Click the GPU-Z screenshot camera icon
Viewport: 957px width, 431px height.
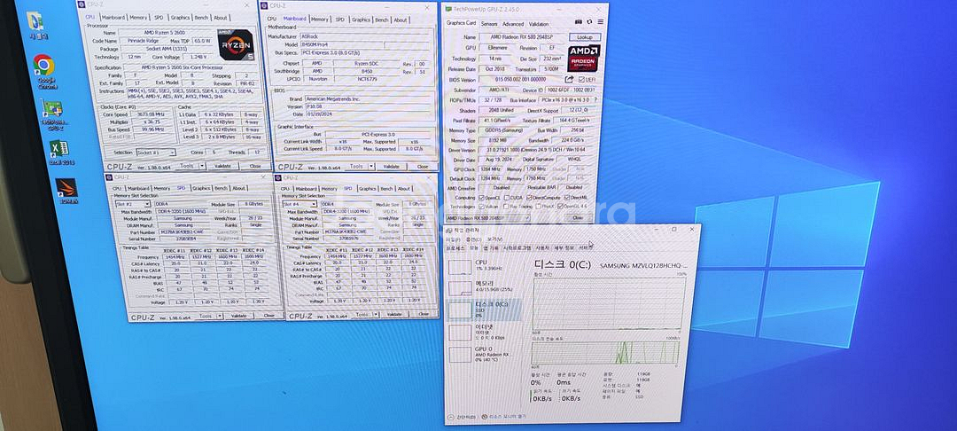(x=578, y=22)
